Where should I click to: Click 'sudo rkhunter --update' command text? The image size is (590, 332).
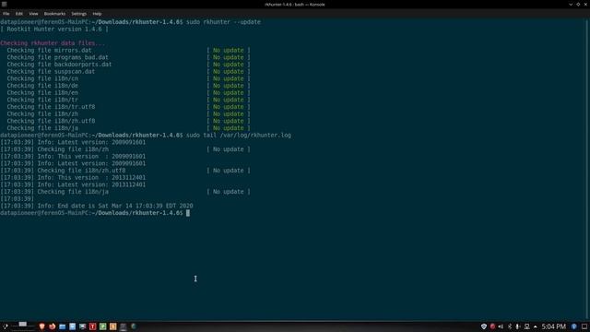pos(223,22)
